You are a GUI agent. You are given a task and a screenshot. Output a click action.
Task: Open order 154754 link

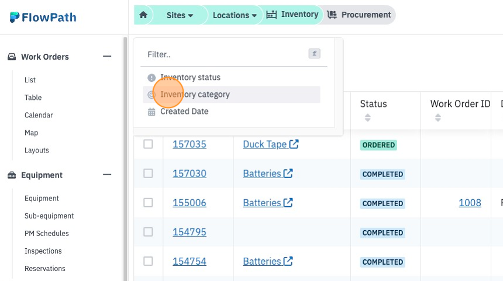pos(190,262)
